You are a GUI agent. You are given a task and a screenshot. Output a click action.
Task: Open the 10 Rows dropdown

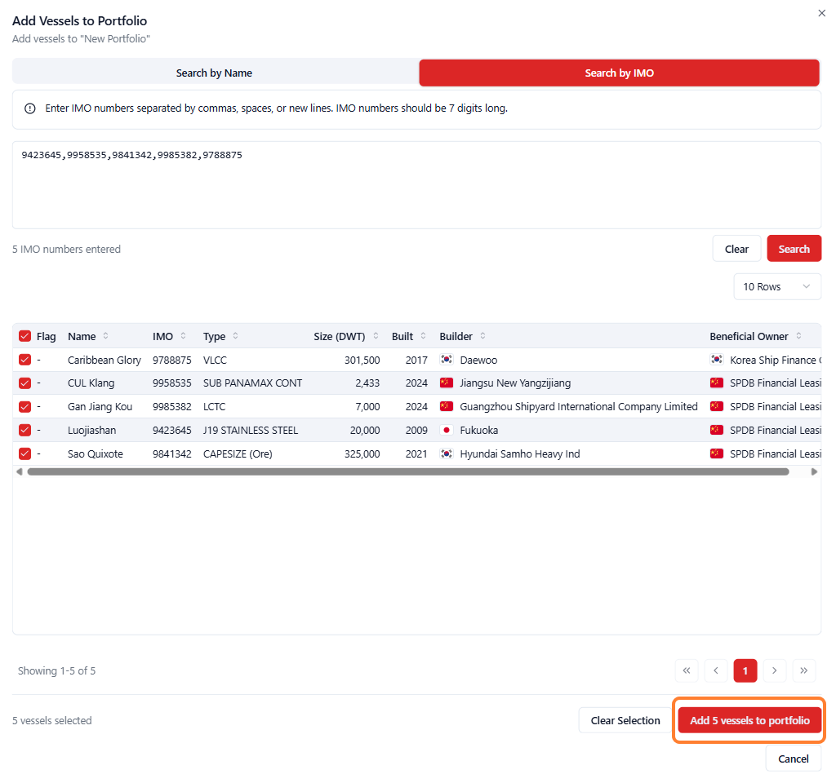(777, 286)
